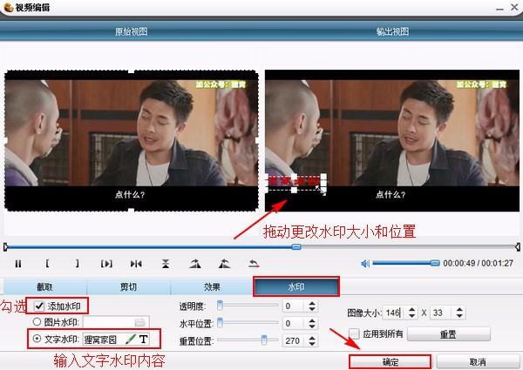Decrease the 270 position value down arrow
The image size is (523, 370).
(312, 344)
